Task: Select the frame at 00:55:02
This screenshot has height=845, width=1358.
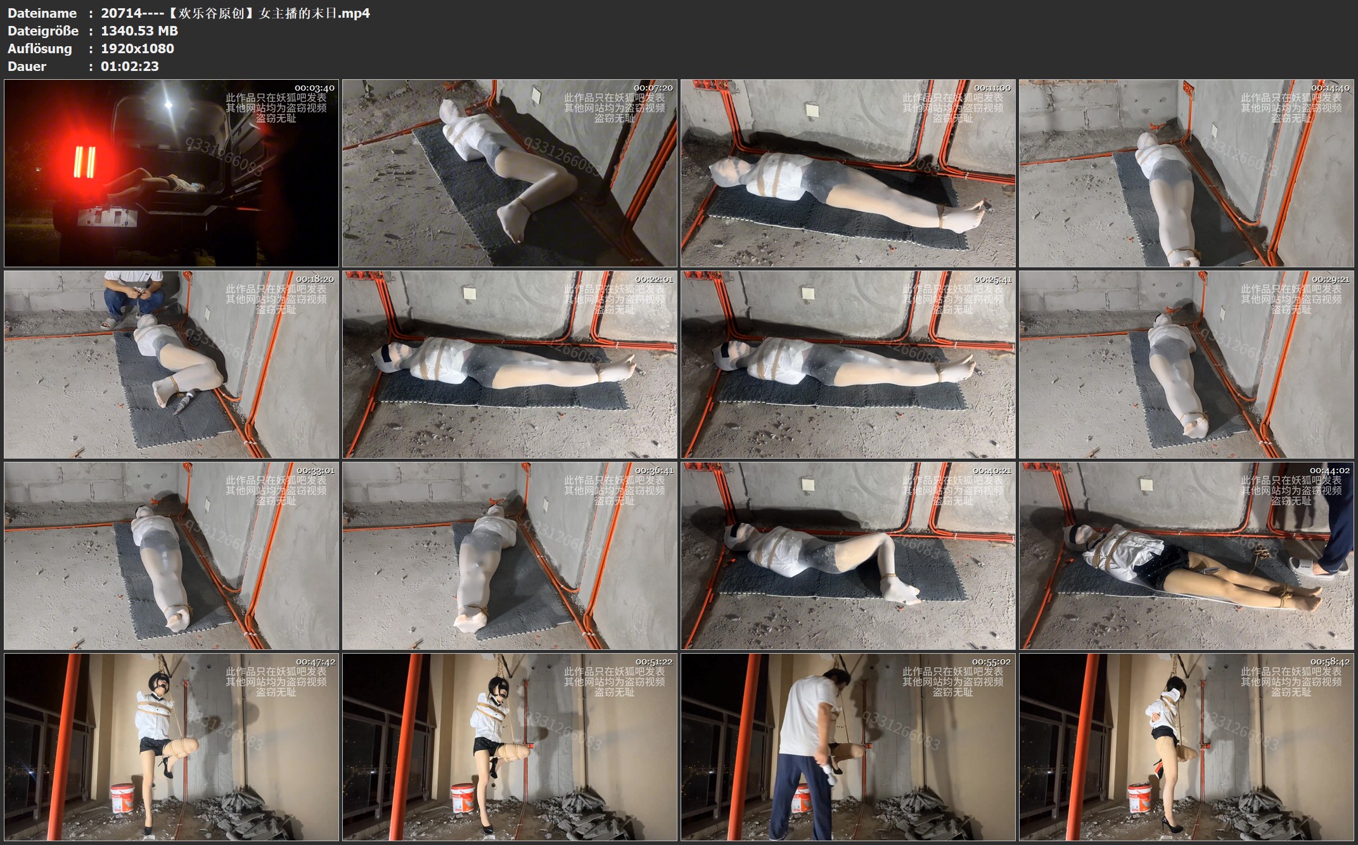Action: (848, 747)
